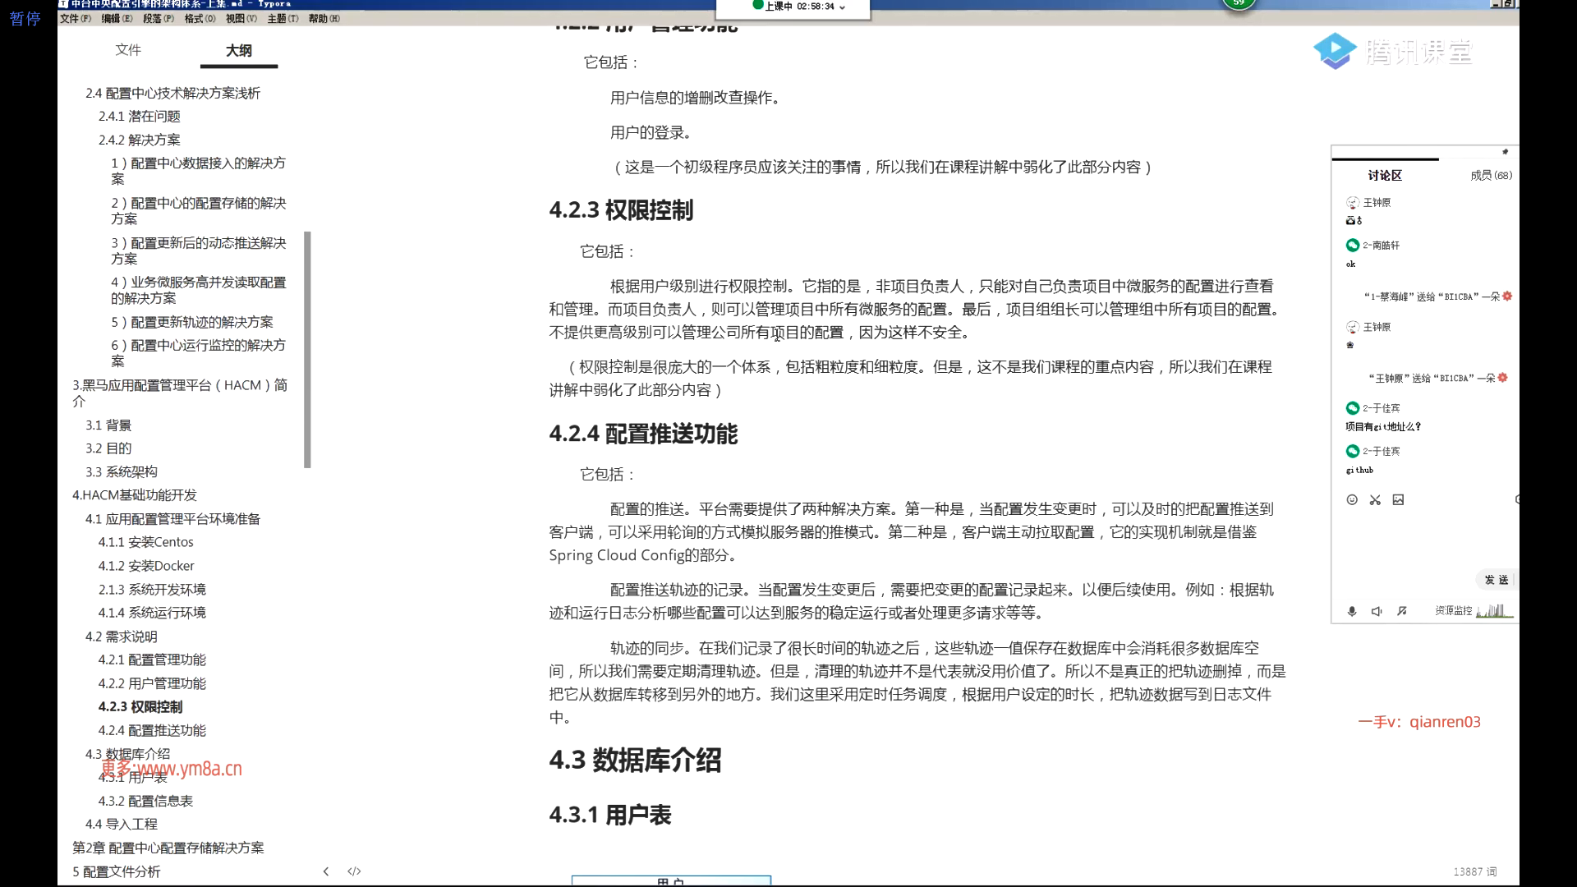Click the pin icon above discussion panel

tap(1505, 152)
